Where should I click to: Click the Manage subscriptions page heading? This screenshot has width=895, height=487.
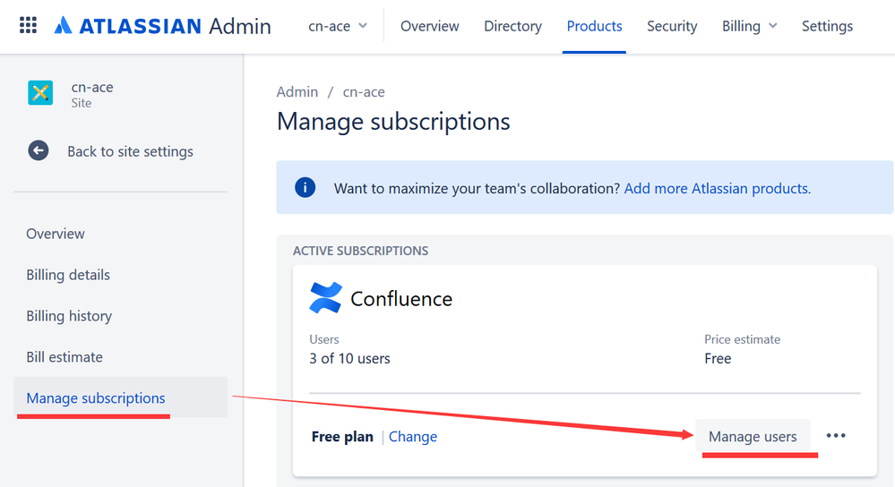click(393, 122)
